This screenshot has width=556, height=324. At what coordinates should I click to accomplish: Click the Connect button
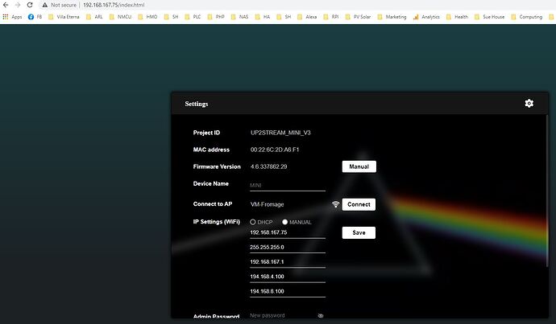[x=359, y=204]
